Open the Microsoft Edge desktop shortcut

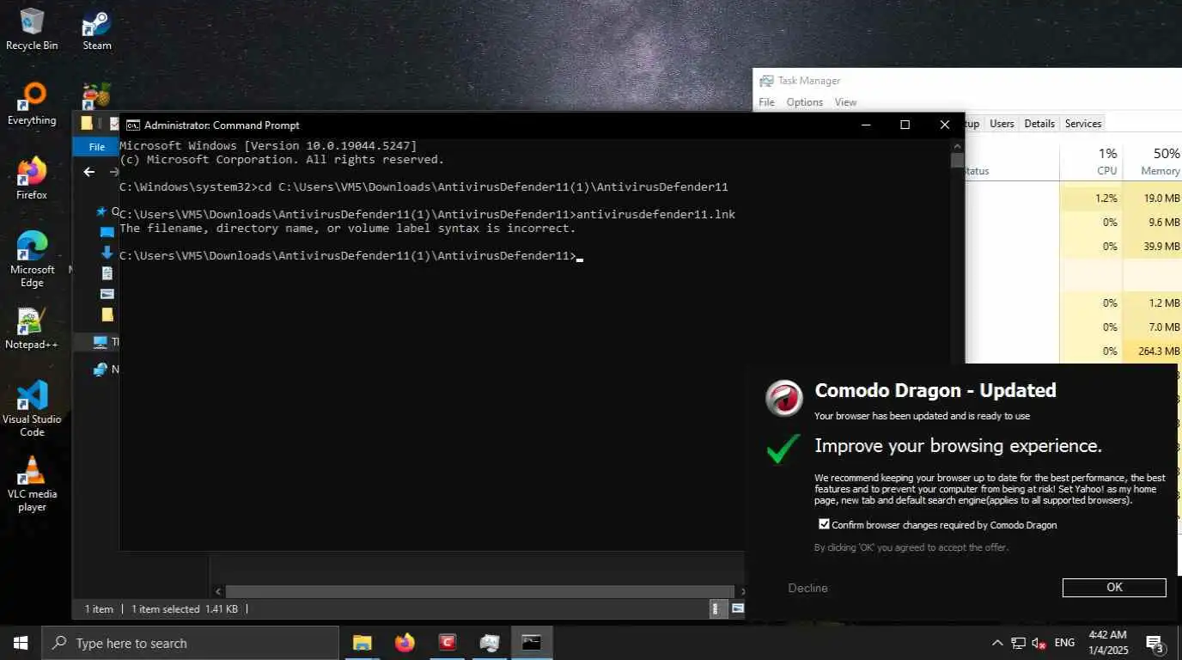click(x=32, y=258)
